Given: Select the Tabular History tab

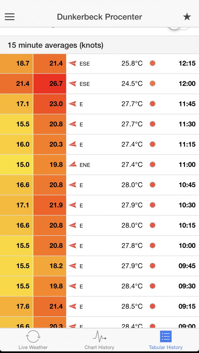Looking at the screenshot, I should tap(166, 340).
